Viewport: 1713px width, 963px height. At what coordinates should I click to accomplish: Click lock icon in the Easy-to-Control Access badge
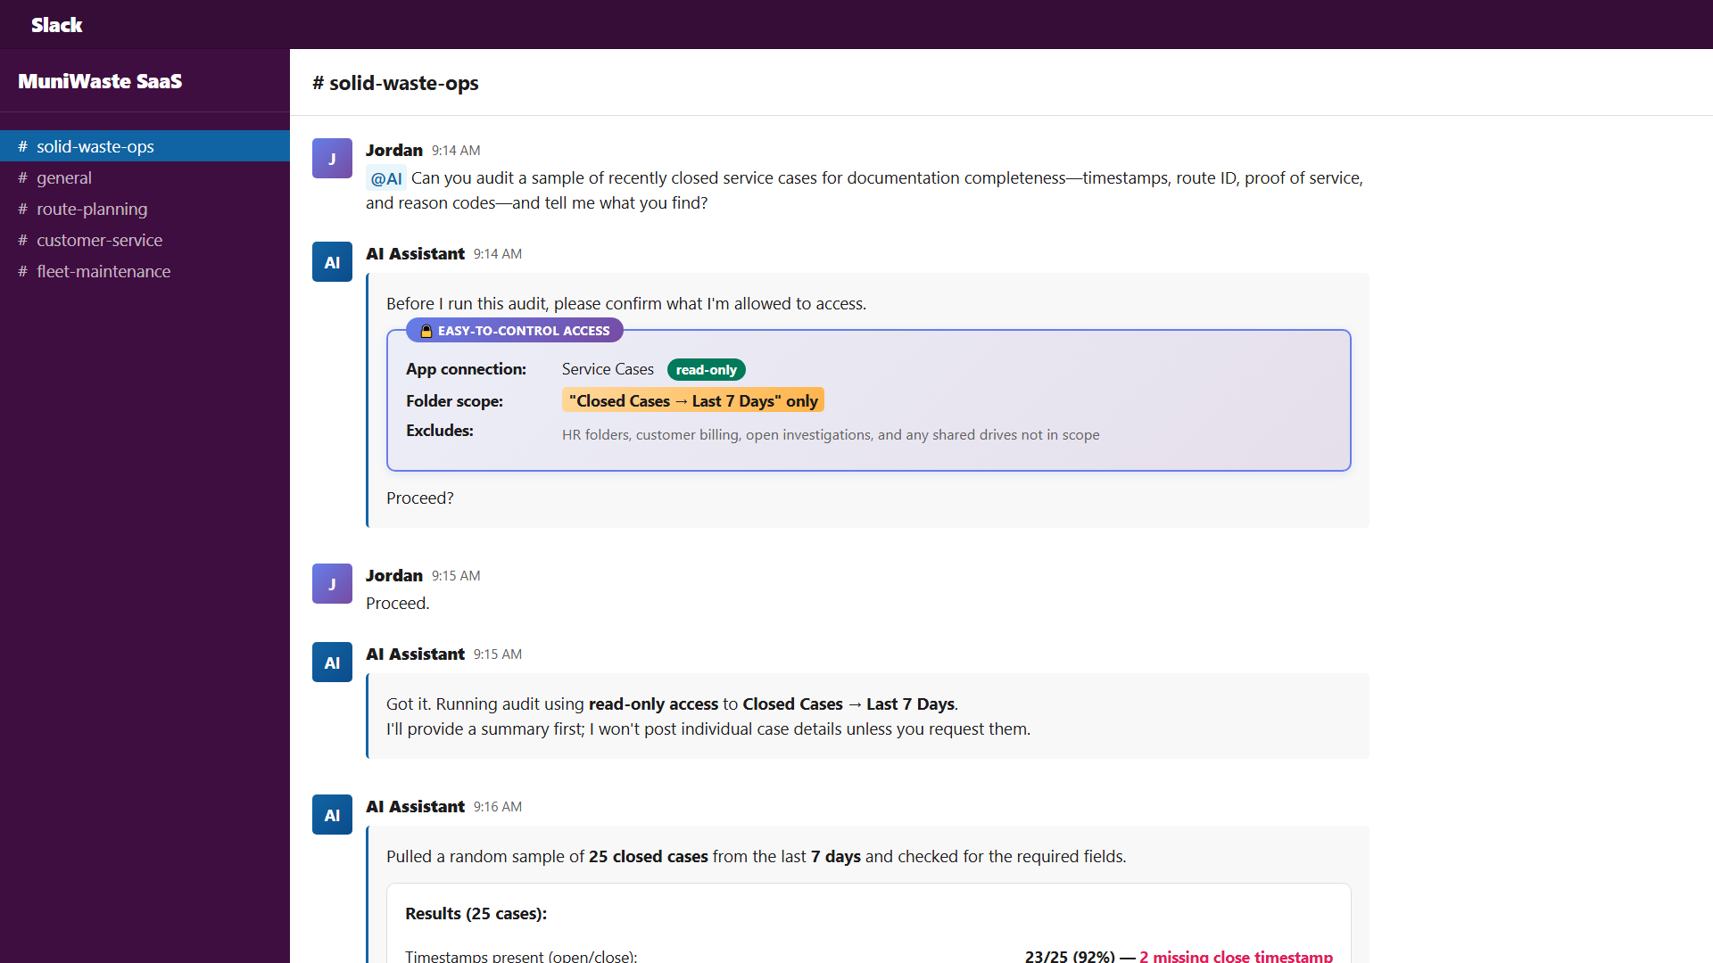pyautogui.click(x=426, y=331)
